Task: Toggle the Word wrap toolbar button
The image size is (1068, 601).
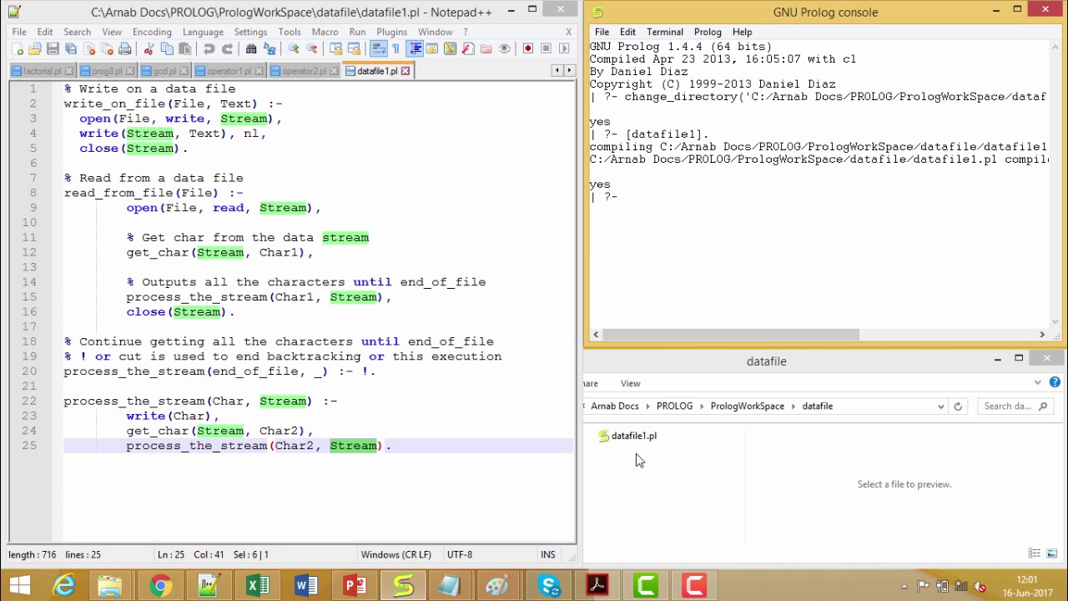Action: coord(378,49)
